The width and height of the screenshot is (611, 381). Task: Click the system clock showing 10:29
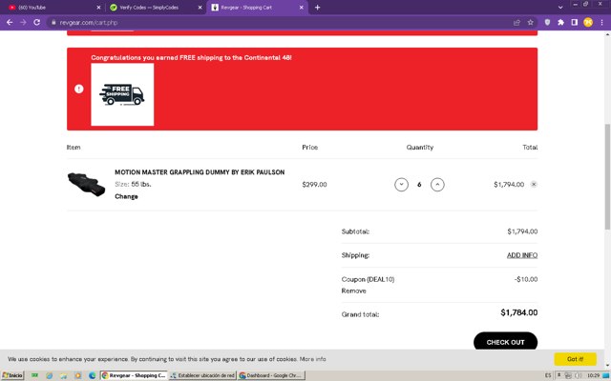pos(593,375)
